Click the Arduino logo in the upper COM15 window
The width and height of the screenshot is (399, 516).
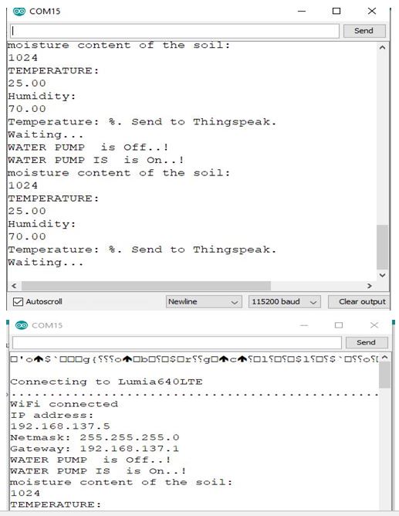[19, 11]
